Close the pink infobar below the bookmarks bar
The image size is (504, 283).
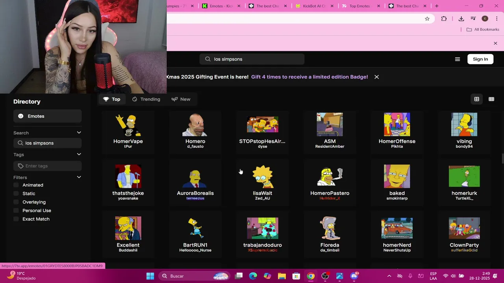click(495, 43)
